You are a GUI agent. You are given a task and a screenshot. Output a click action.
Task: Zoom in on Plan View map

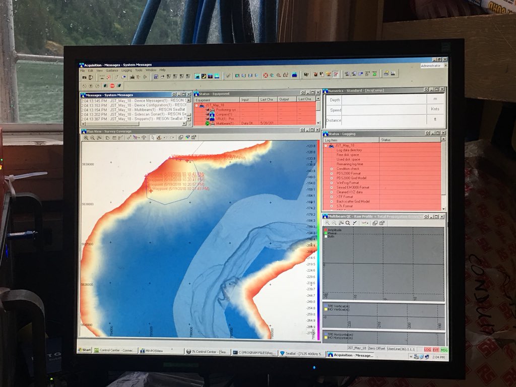pyautogui.click(x=86, y=138)
